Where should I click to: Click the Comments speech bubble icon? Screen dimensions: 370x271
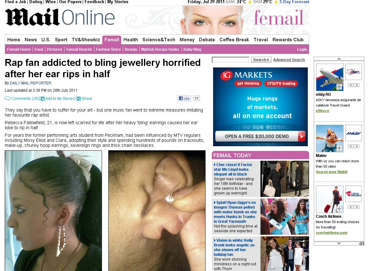[8, 99]
